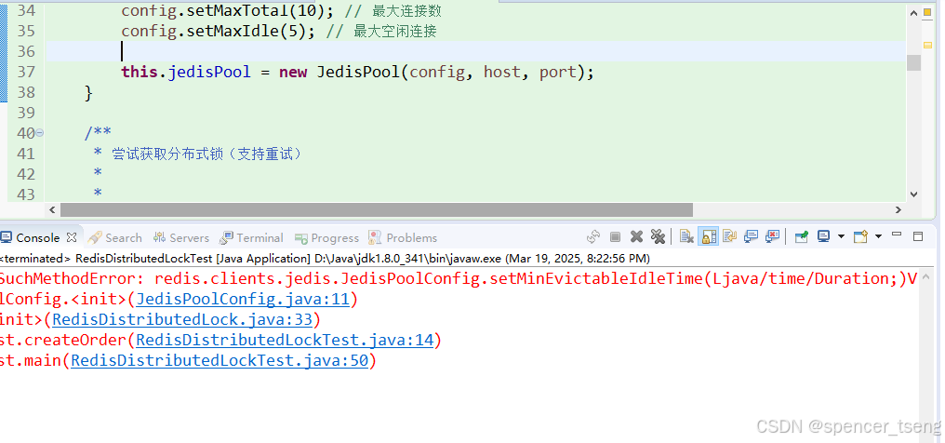
Task: Switch to the Servers tab
Action: pos(180,237)
